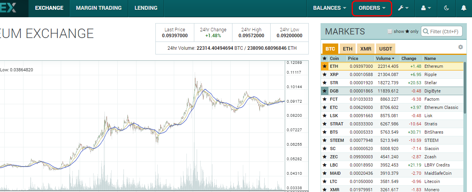Enable show starred only checkbox
This screenshot has height=192, width=472.
tap(390, 31)
